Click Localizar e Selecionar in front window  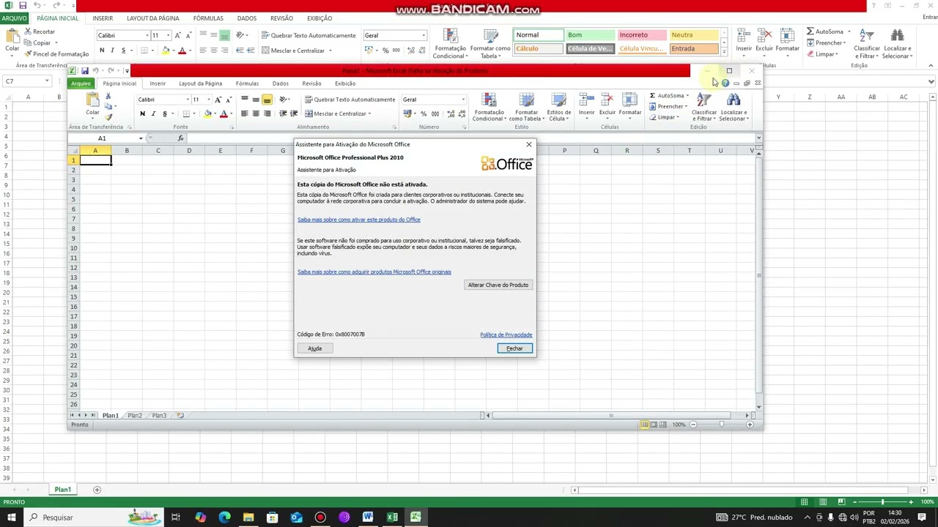733,107
